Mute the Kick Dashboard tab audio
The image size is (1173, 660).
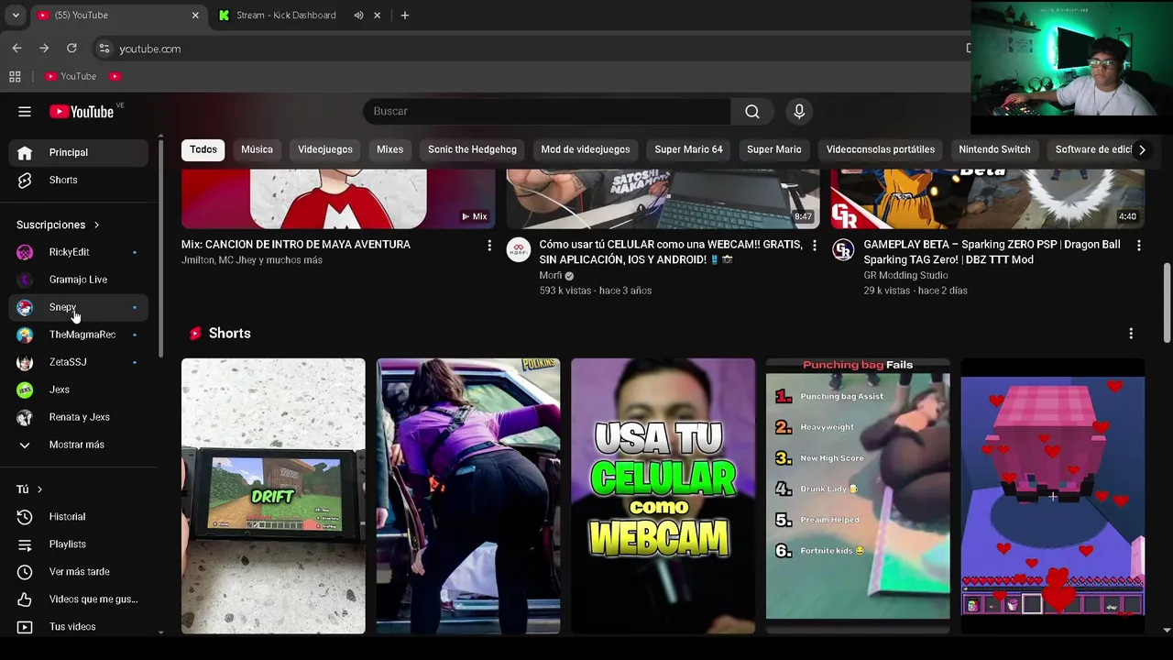click(x=358, y=16)
